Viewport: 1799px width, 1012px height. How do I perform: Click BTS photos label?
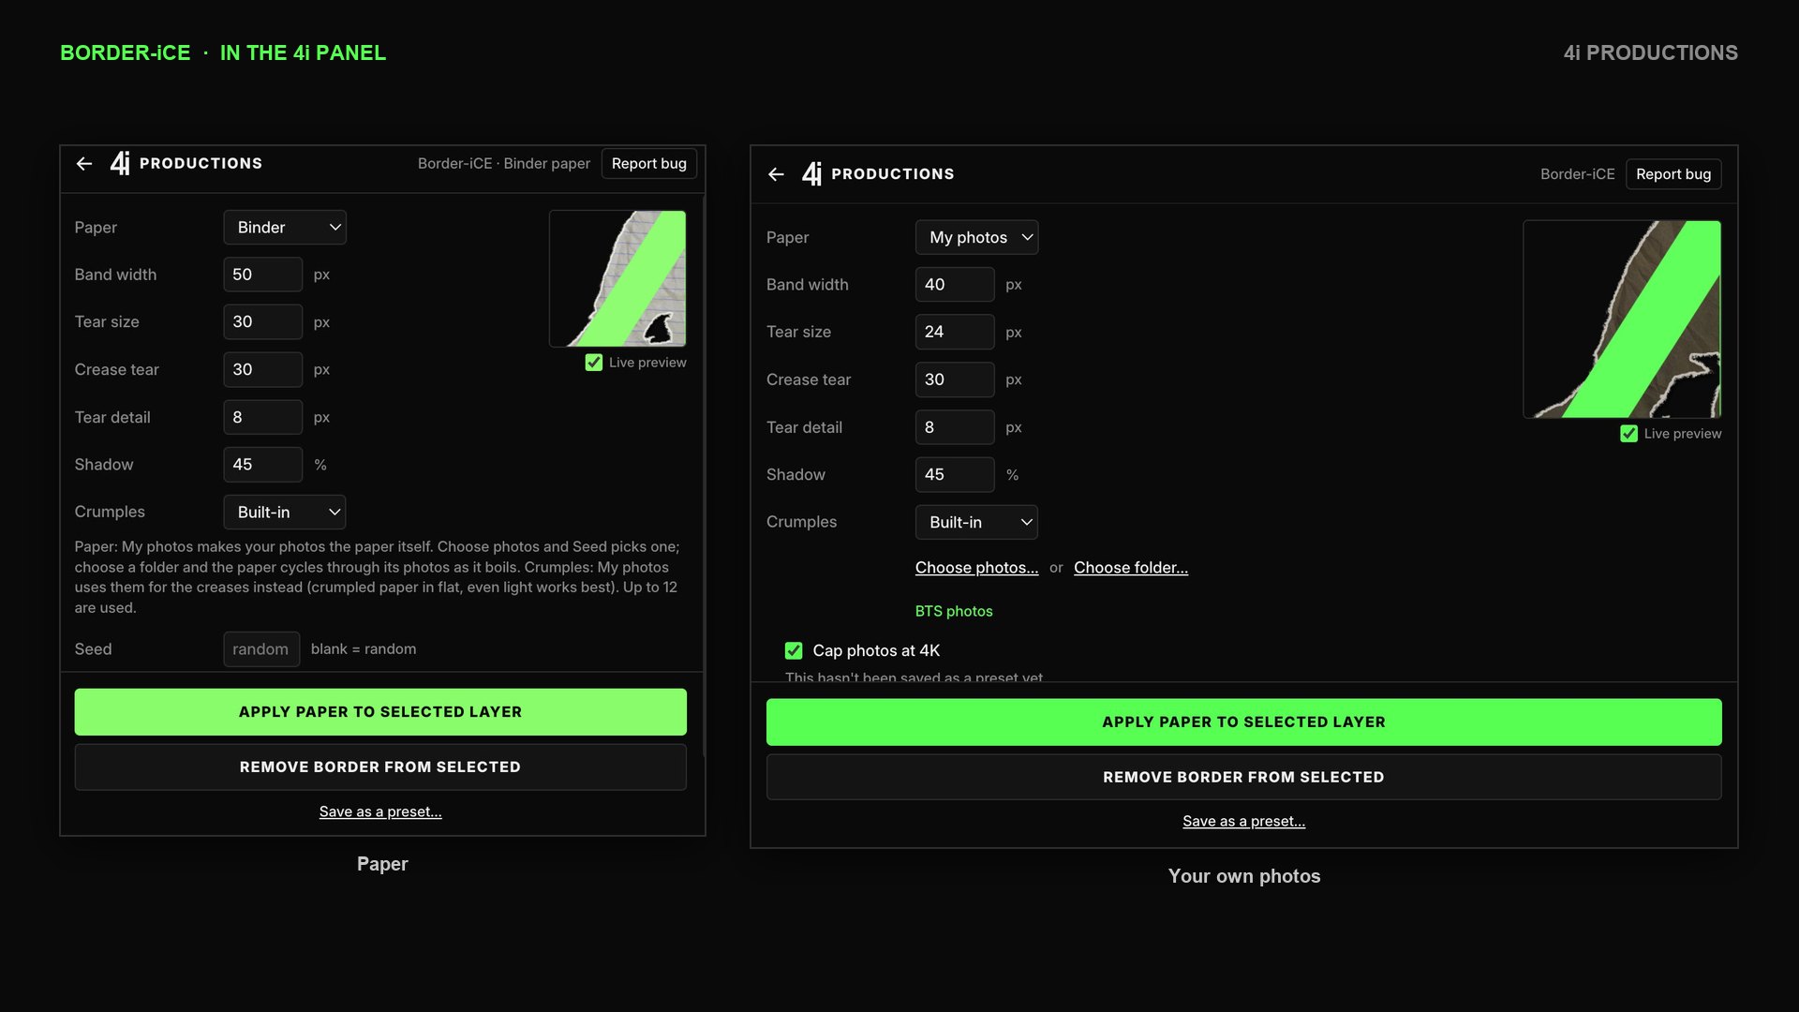[x=954, y=611]
